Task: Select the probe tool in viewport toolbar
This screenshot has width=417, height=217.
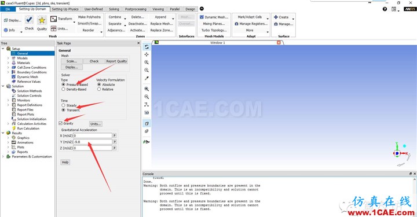Action: click(x=147, y=78)
